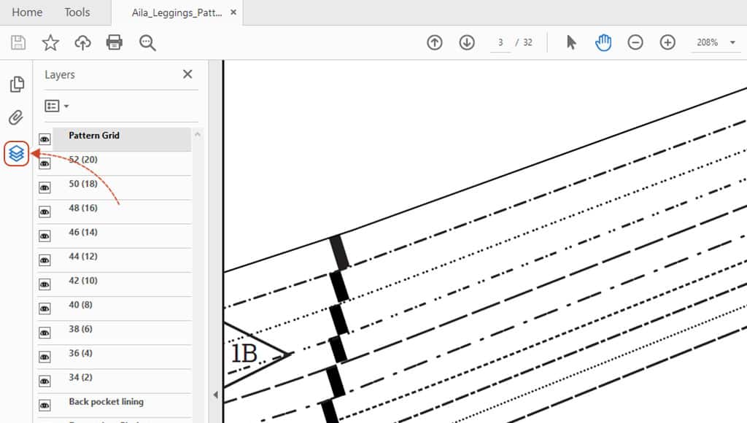The height and width of the screenshot is (423, 747).
Task: Print the document using printer icon
Action: 115,43
